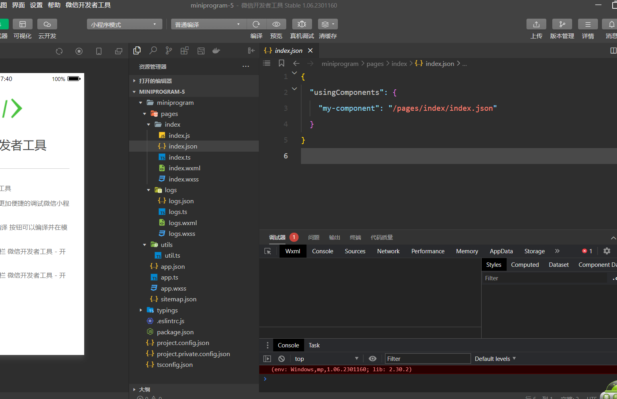
Task: Open the 界面 menu
Action: (x=18, y=5)
